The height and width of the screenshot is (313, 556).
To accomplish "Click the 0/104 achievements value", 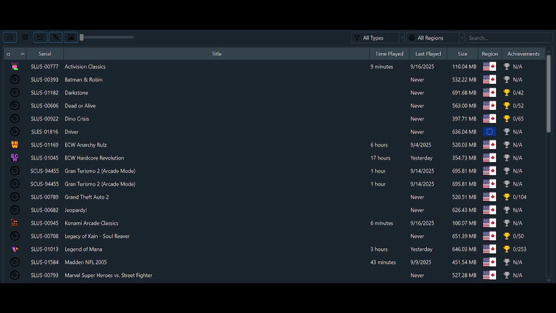I will [520, 197].
